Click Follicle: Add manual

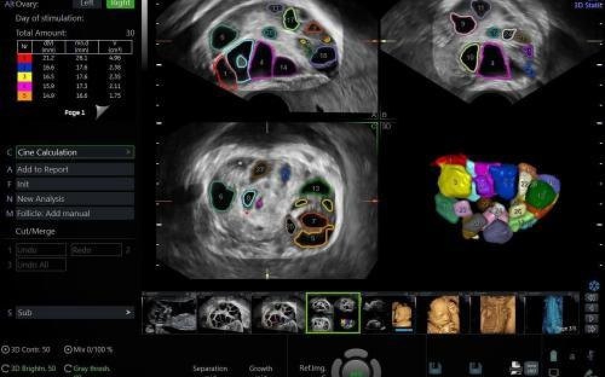click(75, 213)
